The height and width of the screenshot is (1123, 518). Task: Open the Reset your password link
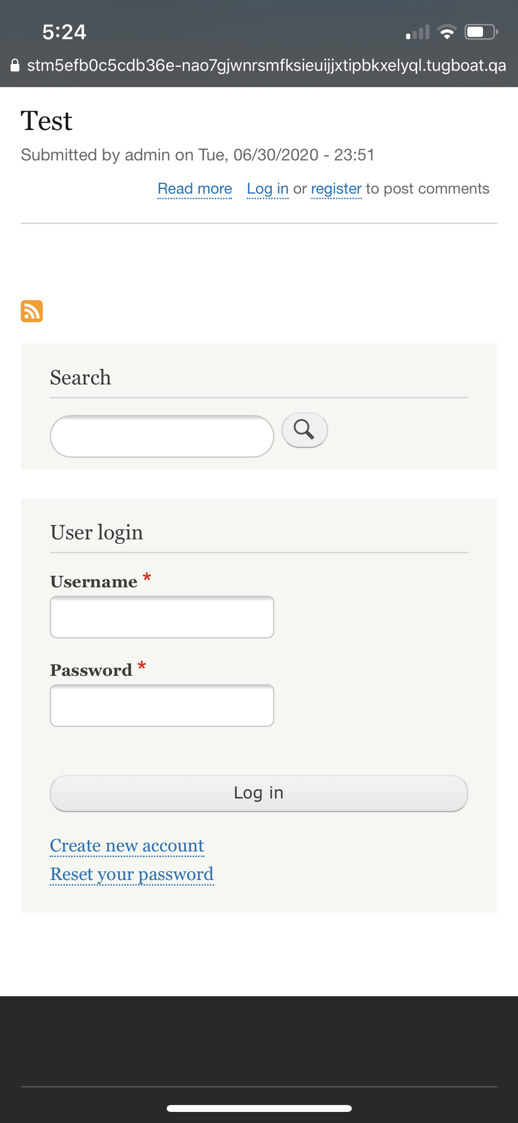pyautogui.click(x=132, y=874)
